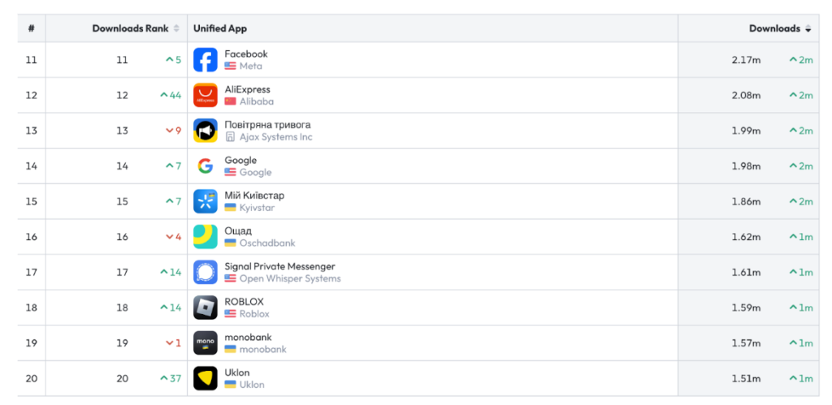Open the Alibaba publisher link

pos(256,101)
